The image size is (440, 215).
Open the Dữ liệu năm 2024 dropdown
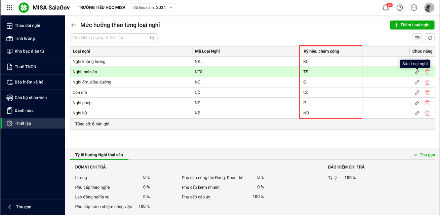coord(153,7)
